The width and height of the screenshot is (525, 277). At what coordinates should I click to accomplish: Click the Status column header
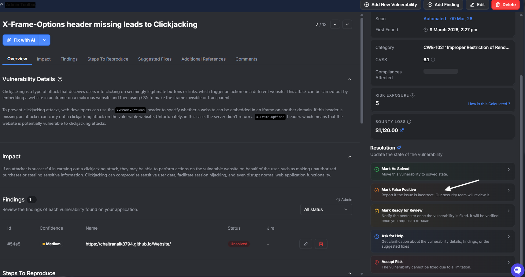(234, 228)
